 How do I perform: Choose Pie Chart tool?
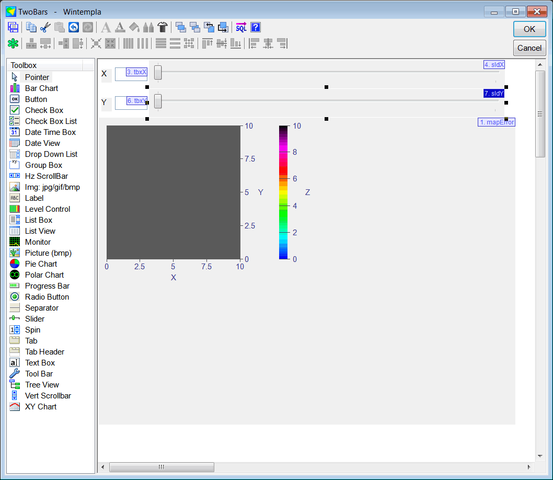[x=41, y=264]
